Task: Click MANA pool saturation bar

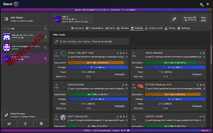Action: click(x=98, y=94)
